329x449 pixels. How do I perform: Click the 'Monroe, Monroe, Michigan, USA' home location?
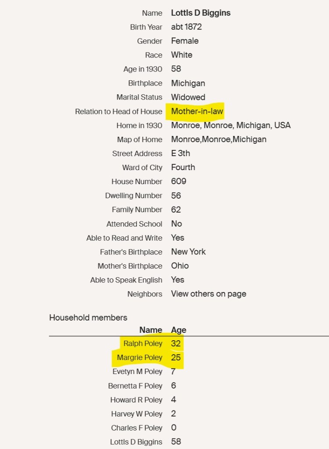[231, 125]
